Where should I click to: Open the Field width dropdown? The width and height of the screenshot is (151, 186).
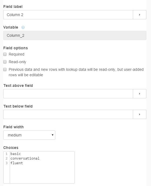(29, 135)
